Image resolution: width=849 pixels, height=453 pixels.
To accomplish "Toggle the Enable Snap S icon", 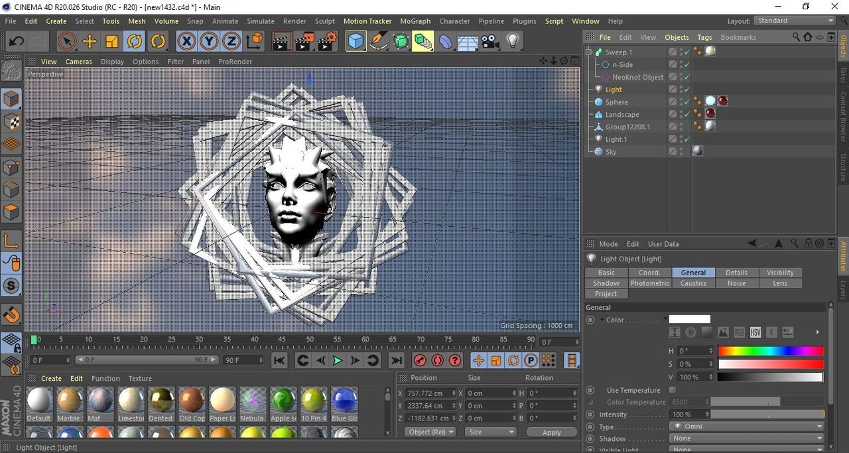I will tap(11, 286).
